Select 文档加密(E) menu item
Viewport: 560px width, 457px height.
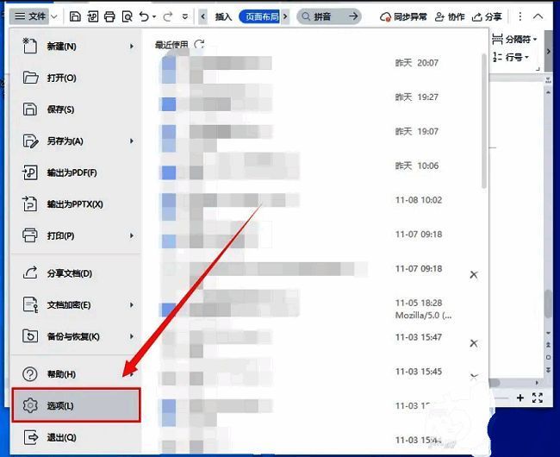click(76, 304)
